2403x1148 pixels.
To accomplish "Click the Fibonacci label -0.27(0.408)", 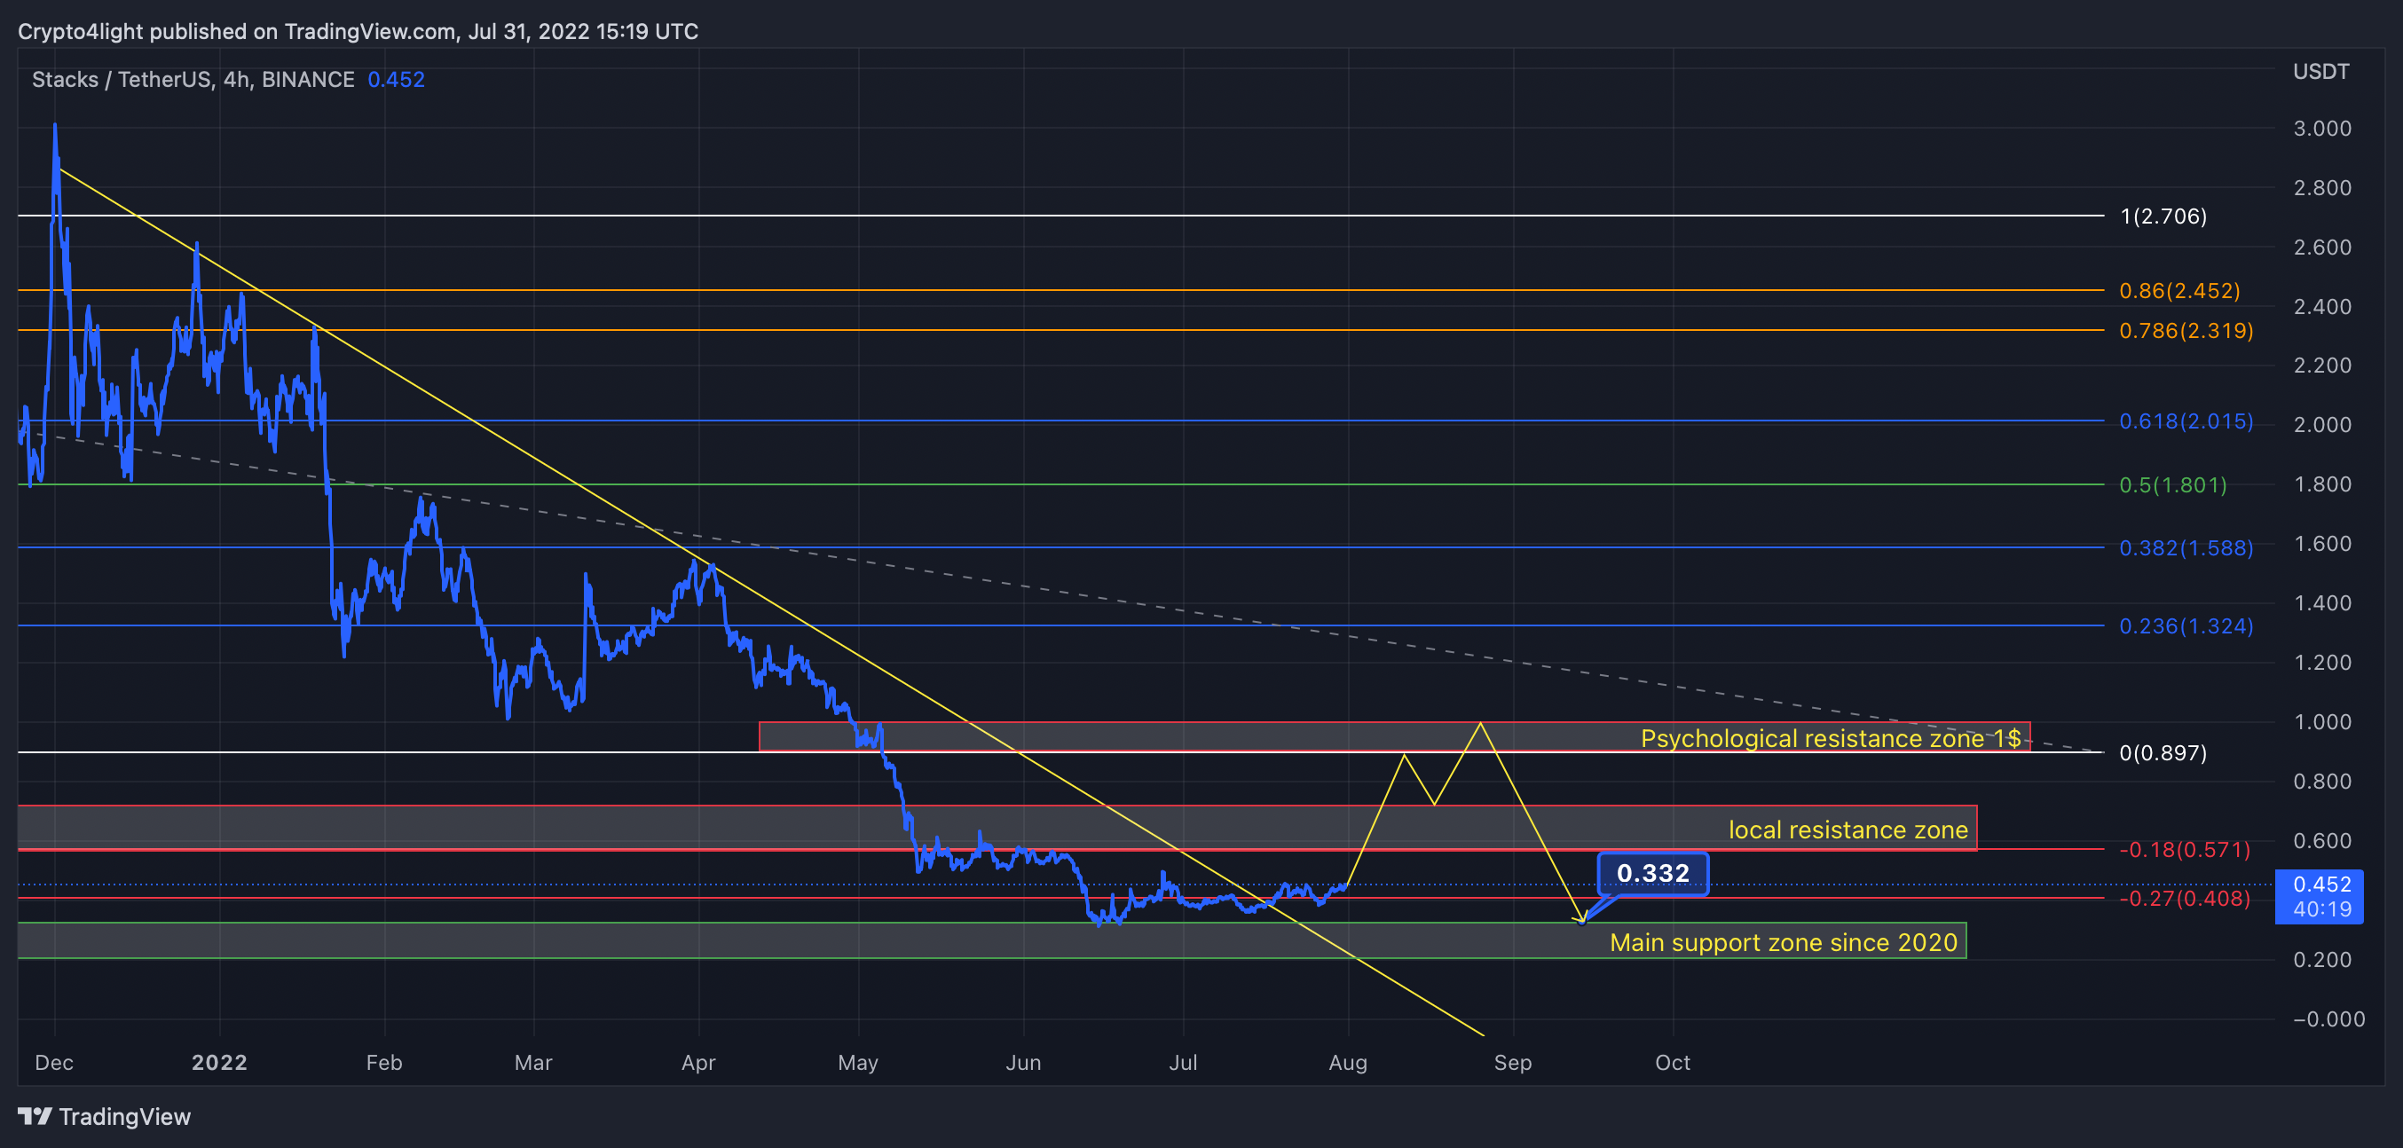I will pyautogui.click(x=2185, y=899).
